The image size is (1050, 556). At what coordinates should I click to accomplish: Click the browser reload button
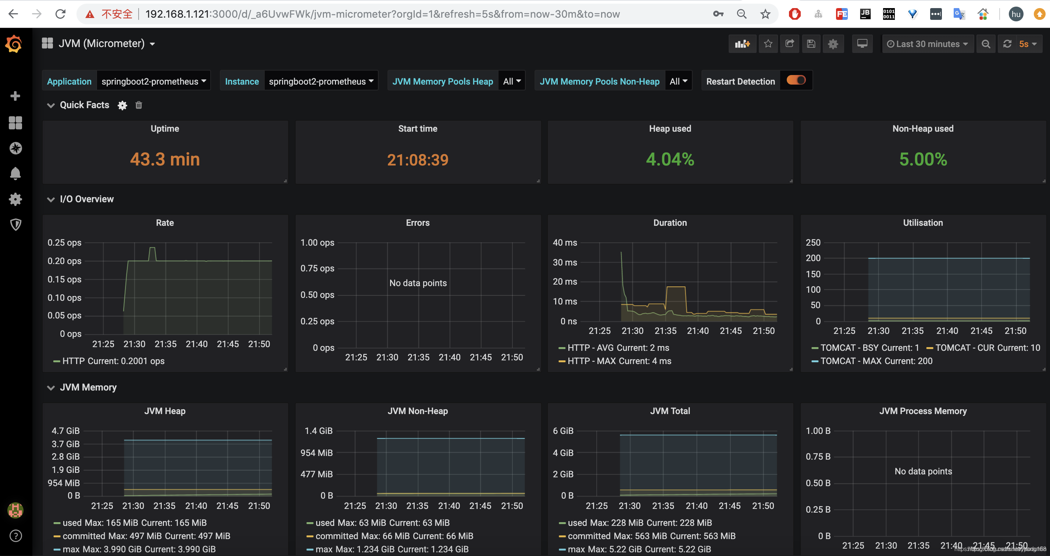click(x=60, y=14)
